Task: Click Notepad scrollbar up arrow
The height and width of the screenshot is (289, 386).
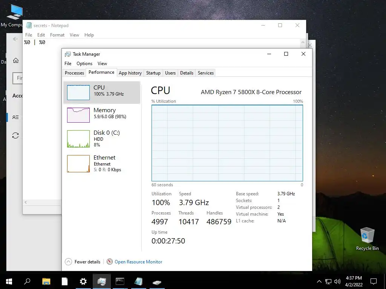Action: click(x=303, y=42)
